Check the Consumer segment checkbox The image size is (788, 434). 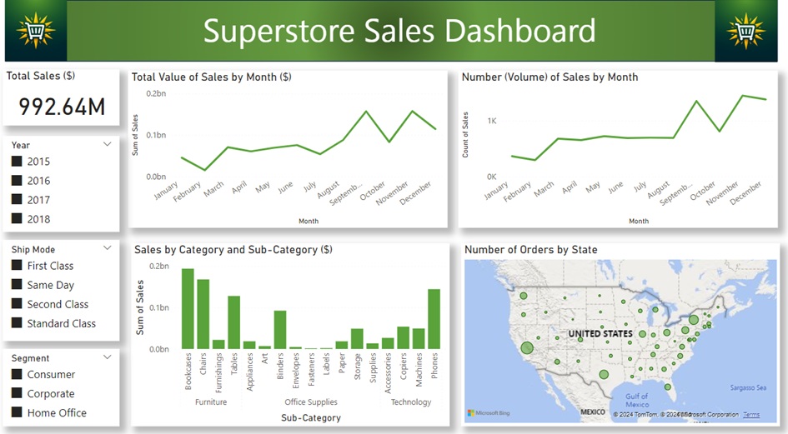17,374
